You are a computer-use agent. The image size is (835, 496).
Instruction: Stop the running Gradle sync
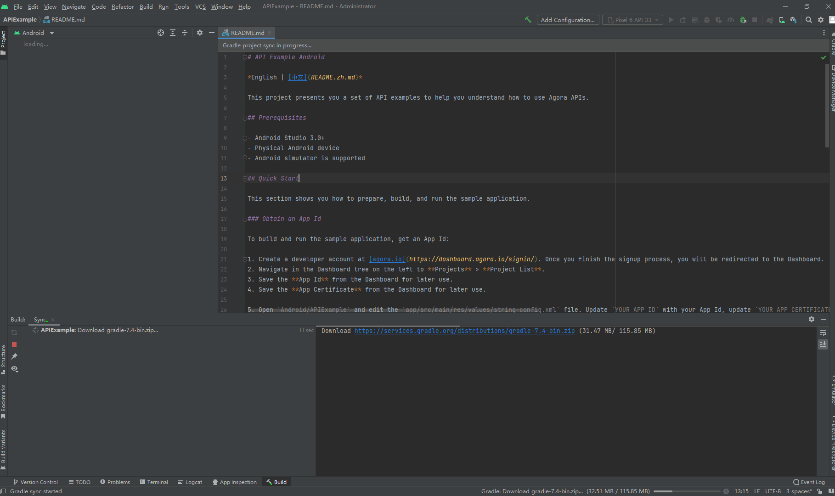click(14, 344)
